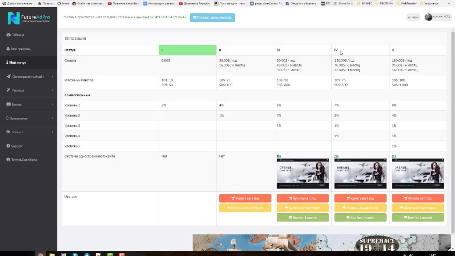Click Купить на 1 год for status V

[x=418, y=198]
